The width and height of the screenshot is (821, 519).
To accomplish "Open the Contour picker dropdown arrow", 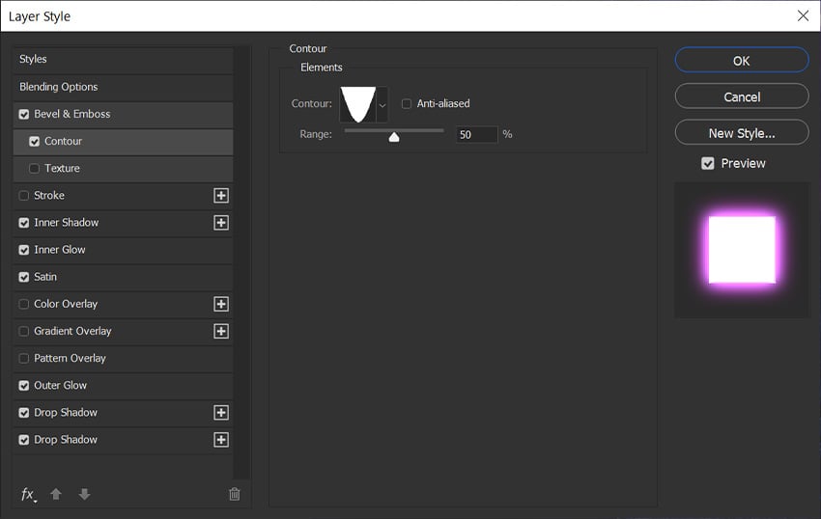I will click(382, 104).
